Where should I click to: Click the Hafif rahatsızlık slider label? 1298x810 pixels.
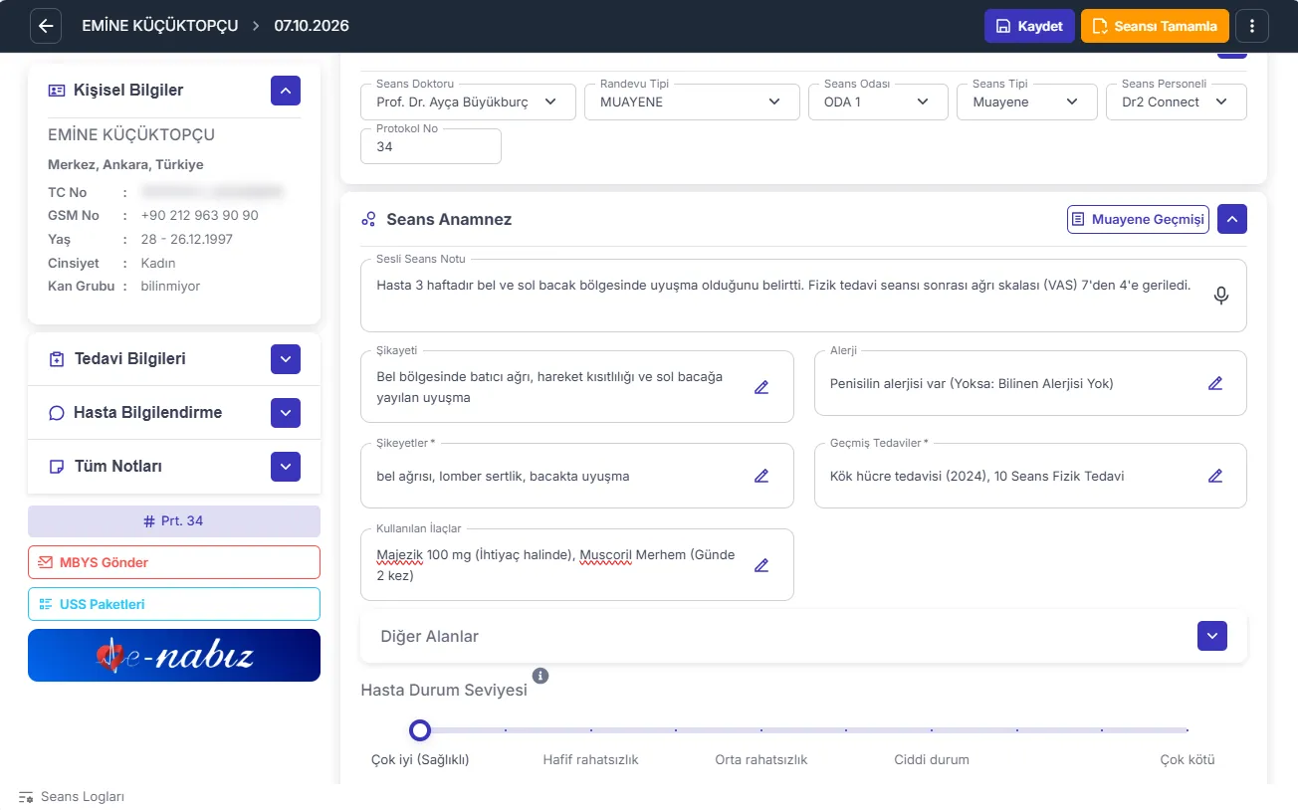click(590, 759)
